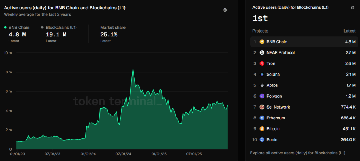Open Solana project name
This screenshot has height=161, width=360.
273,75
